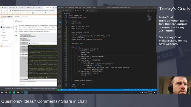Upvote the first answer
The image size is (191, 107).
point(16,26)
